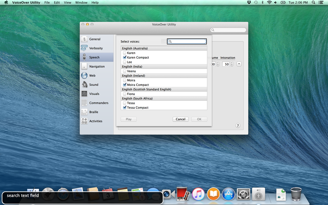Image resolution: width=328 pixels, height=205 pixels.
Task: Open the document stack in the Dock
Action: 281,195
